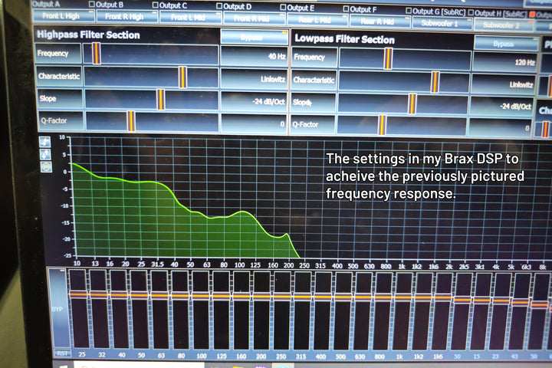The width and height of the screenshot is (552, 368).
Task: Click the lowpass Characteristic label
Action: tap(314, 80)
